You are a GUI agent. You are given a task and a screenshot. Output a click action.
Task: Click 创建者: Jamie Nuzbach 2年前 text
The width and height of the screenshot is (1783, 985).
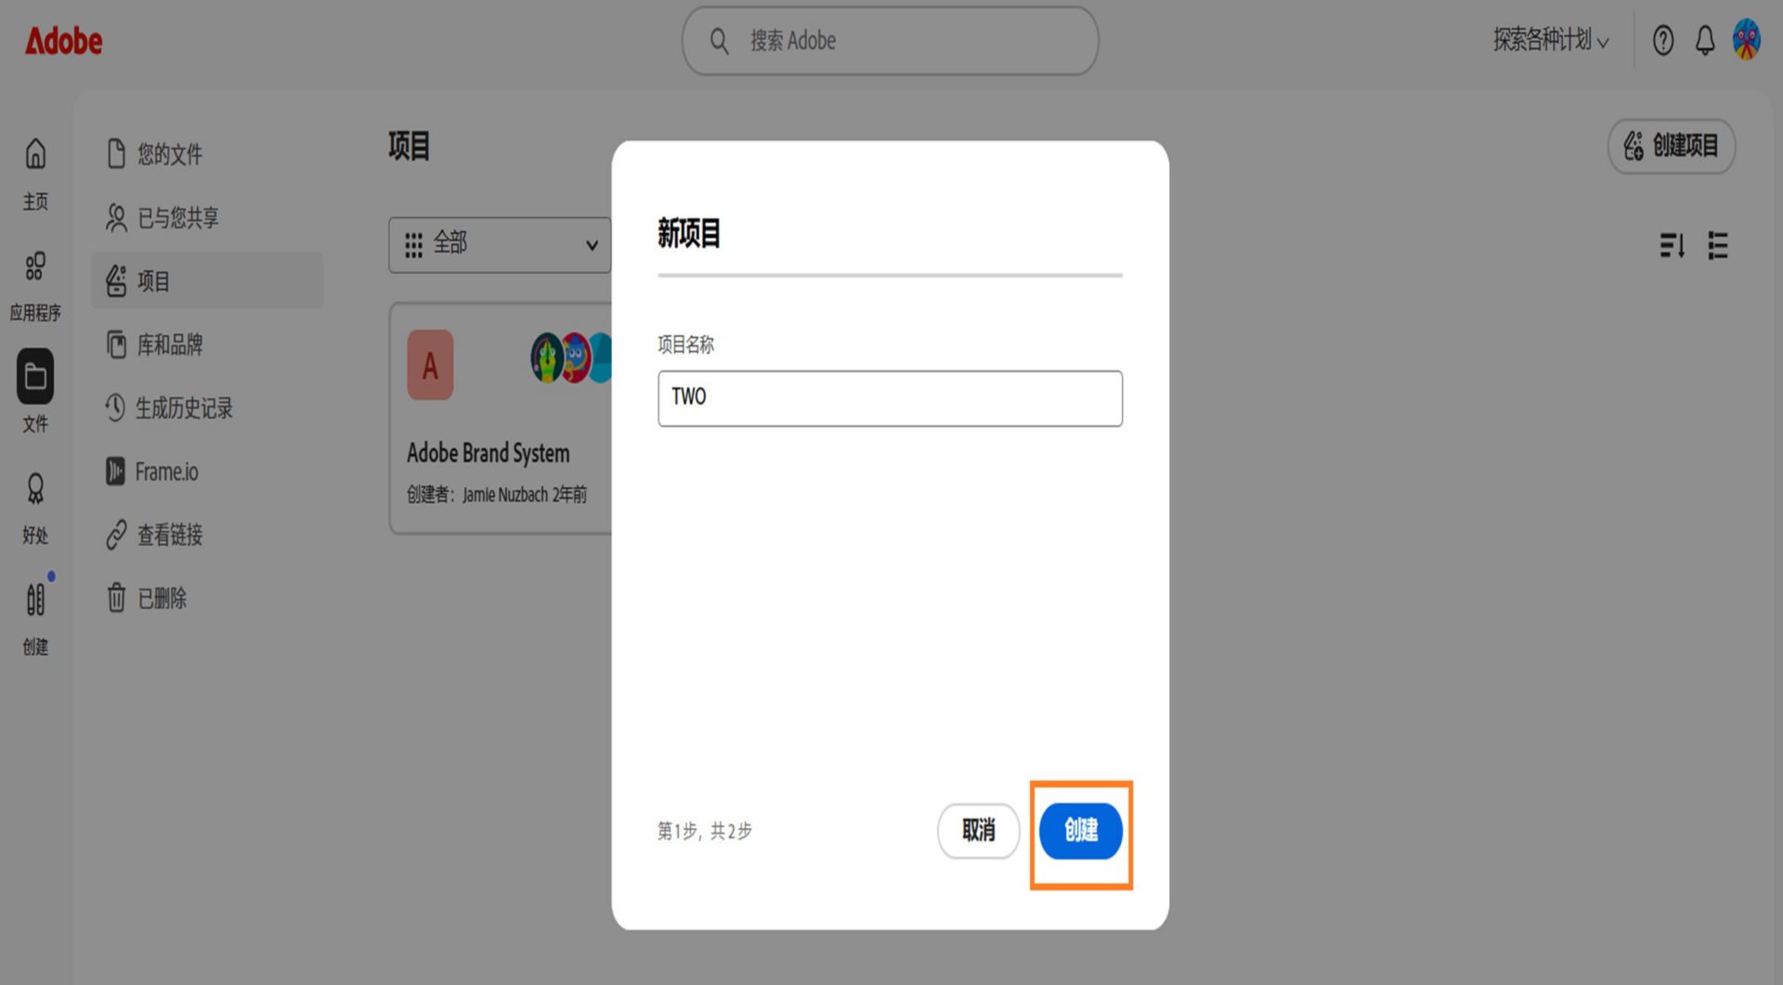tap(497, 495)
